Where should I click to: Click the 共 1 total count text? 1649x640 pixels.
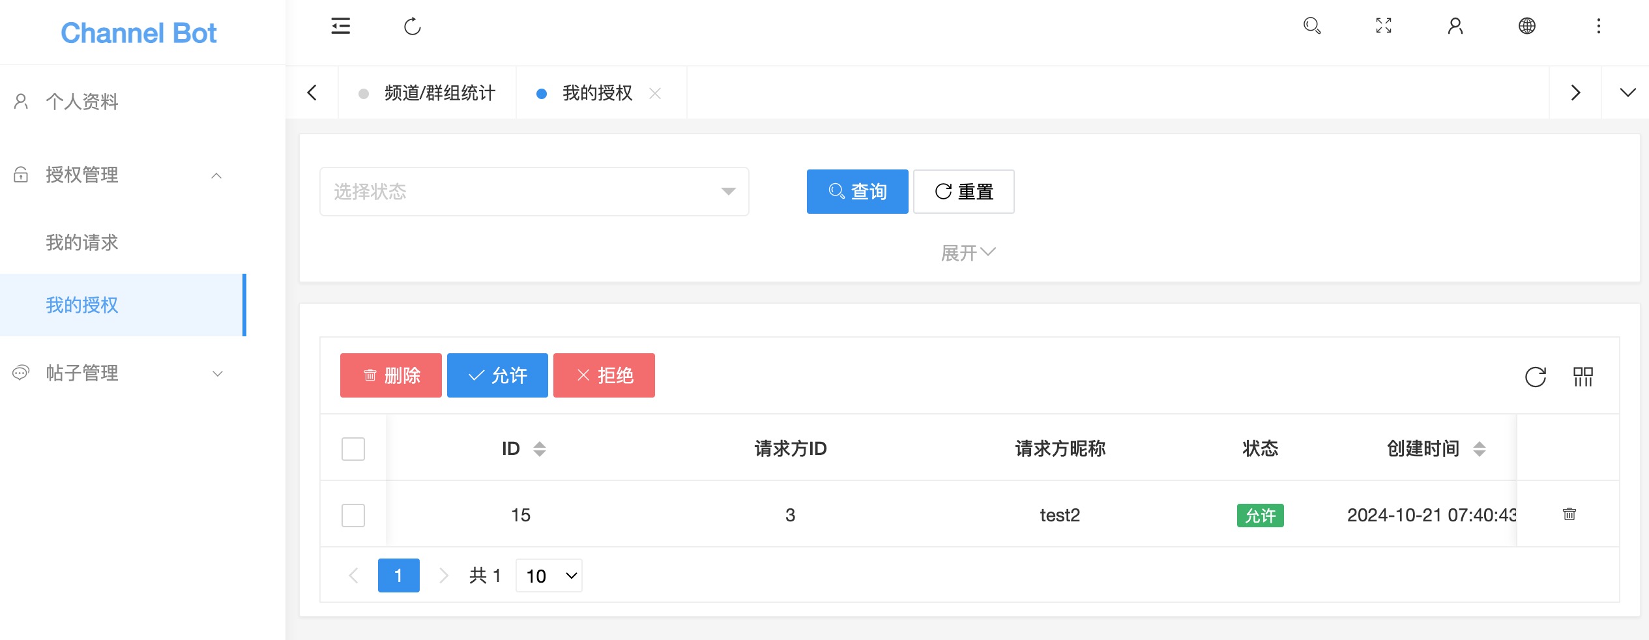tap(485, 575)
